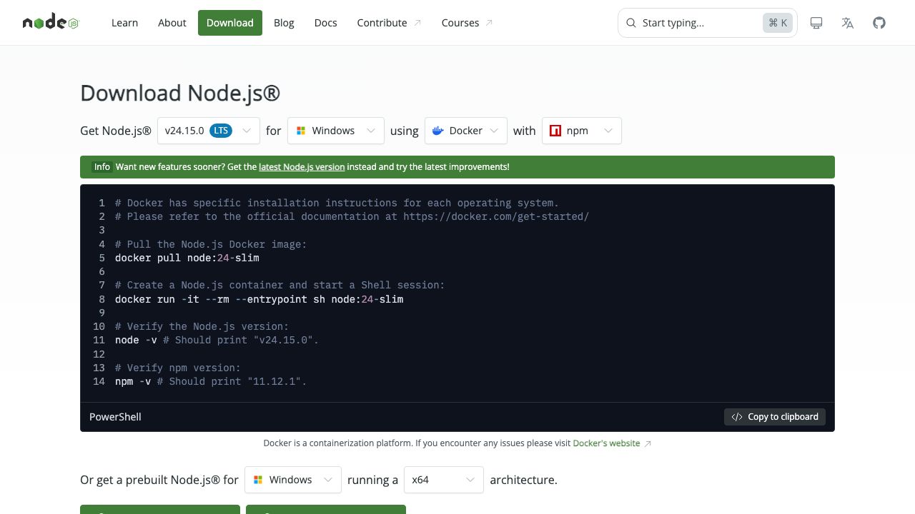The height and width of the screenshot is (514, 915).
Task: Click the Info badge in green banner
Action: point(102,167)
